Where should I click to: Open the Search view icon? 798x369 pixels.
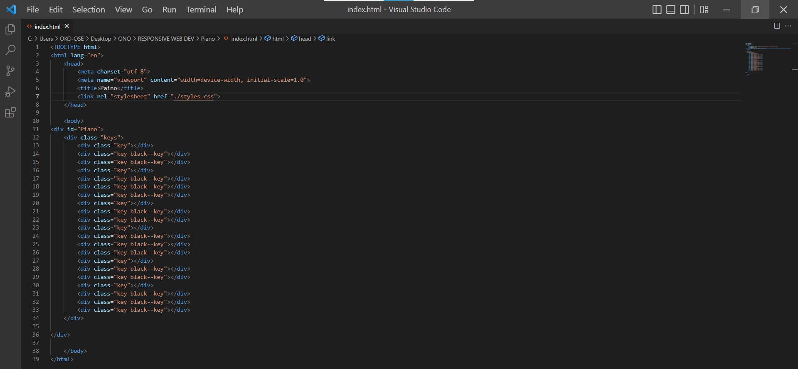[10, 50]
